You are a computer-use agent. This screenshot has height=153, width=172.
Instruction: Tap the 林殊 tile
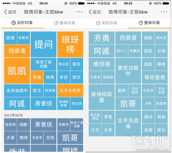50,77
